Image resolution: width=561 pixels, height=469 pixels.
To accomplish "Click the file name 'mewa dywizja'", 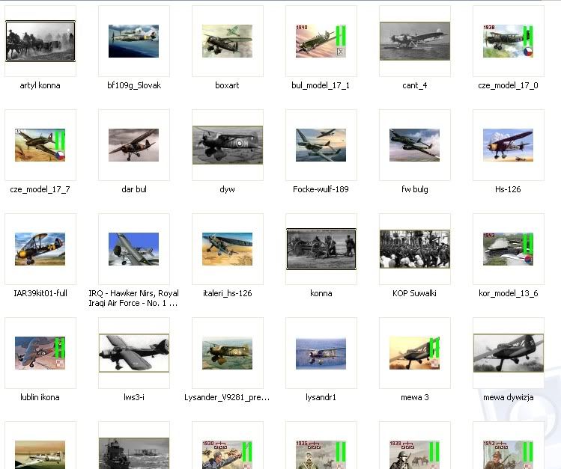I will [x=509, y=397].
